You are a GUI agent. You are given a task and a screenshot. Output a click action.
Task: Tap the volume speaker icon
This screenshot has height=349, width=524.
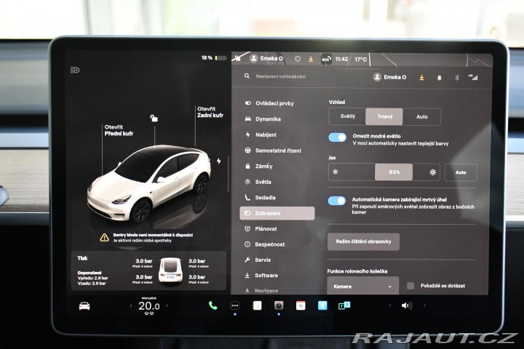tap(406, 305)
